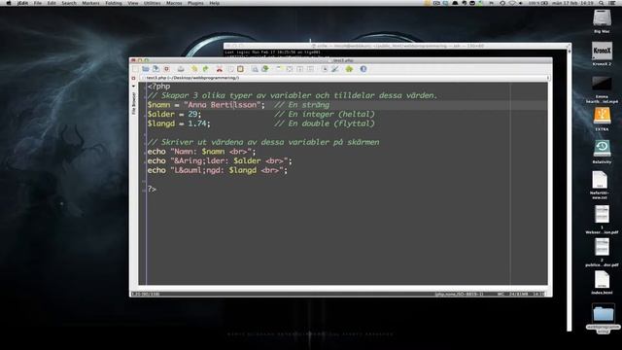Image resolution: width=622 pixels, height=350 pixels.
Task: Click the EXTRA orange USB drive icon
Action: click(x=602, y=117)
